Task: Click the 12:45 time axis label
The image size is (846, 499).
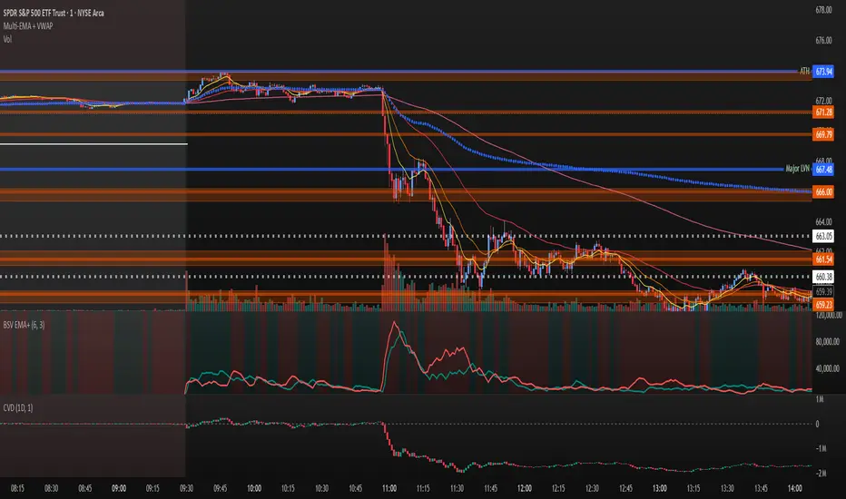Action: (x=625, y=488)
